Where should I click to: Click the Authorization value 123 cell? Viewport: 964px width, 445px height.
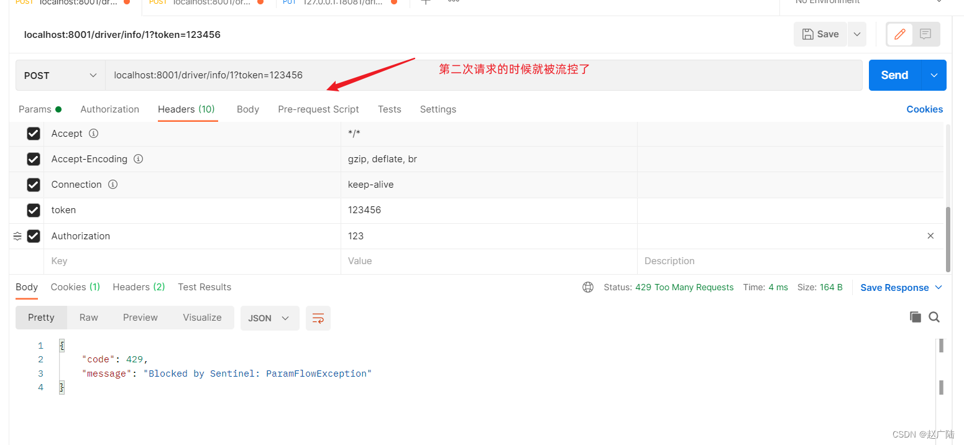click(x=489, y=236)
